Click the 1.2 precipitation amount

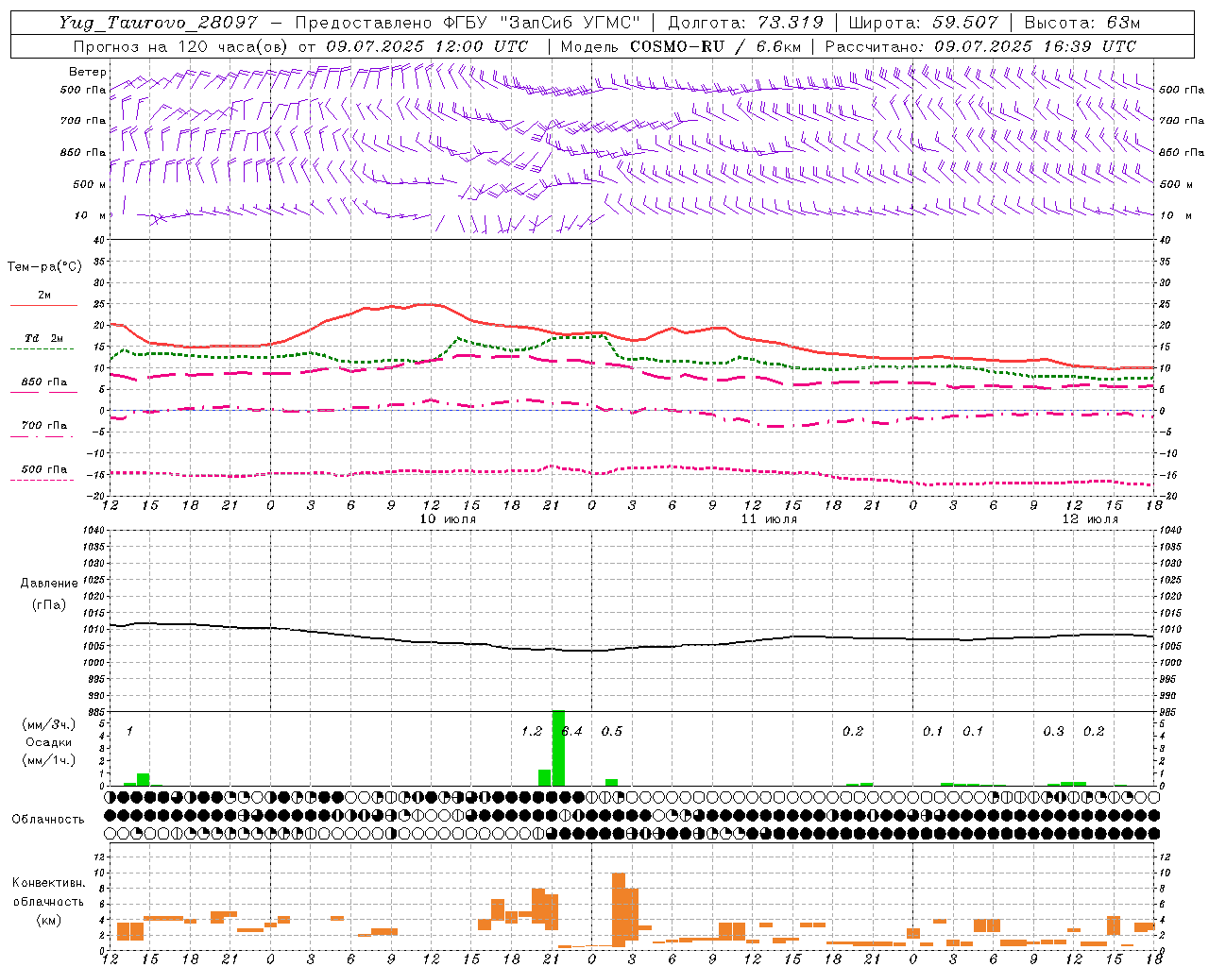[x=532, y=732]
